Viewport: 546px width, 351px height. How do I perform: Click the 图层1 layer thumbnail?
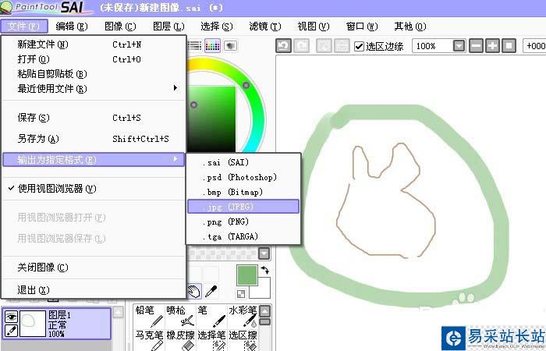pyautogui.click(x=33, y=324)
